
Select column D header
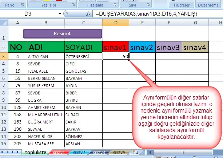[115, 23]
